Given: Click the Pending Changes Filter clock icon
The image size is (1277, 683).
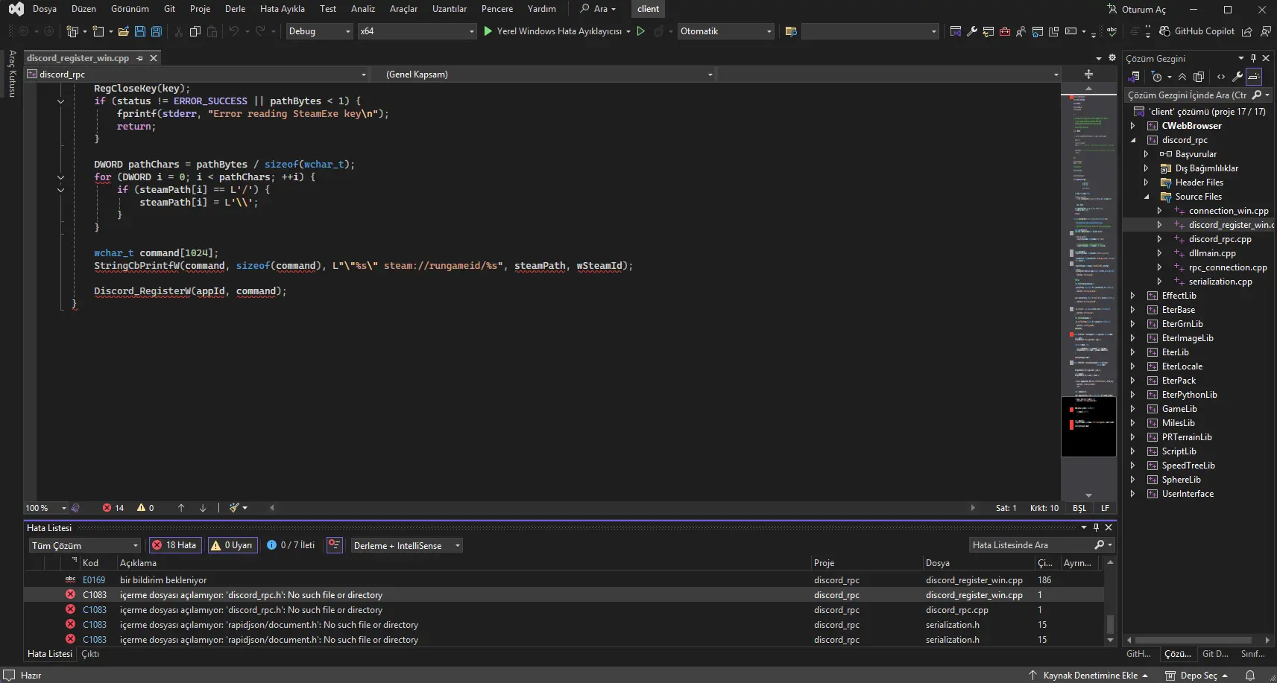Looking at the screenshot, I should pyautogui.click(x=1157, y=77).
